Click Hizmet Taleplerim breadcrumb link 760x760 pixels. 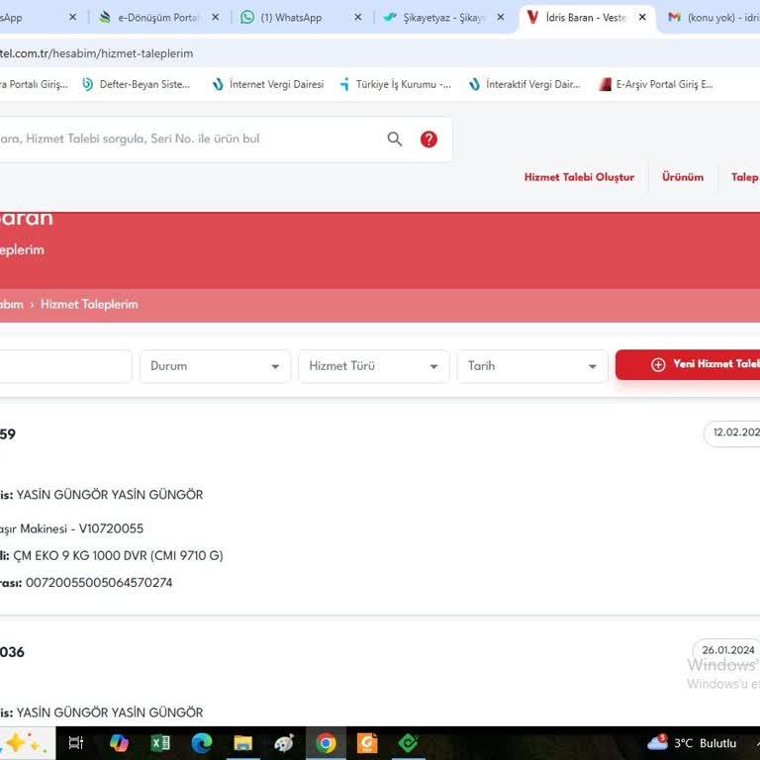coord(89,305)
